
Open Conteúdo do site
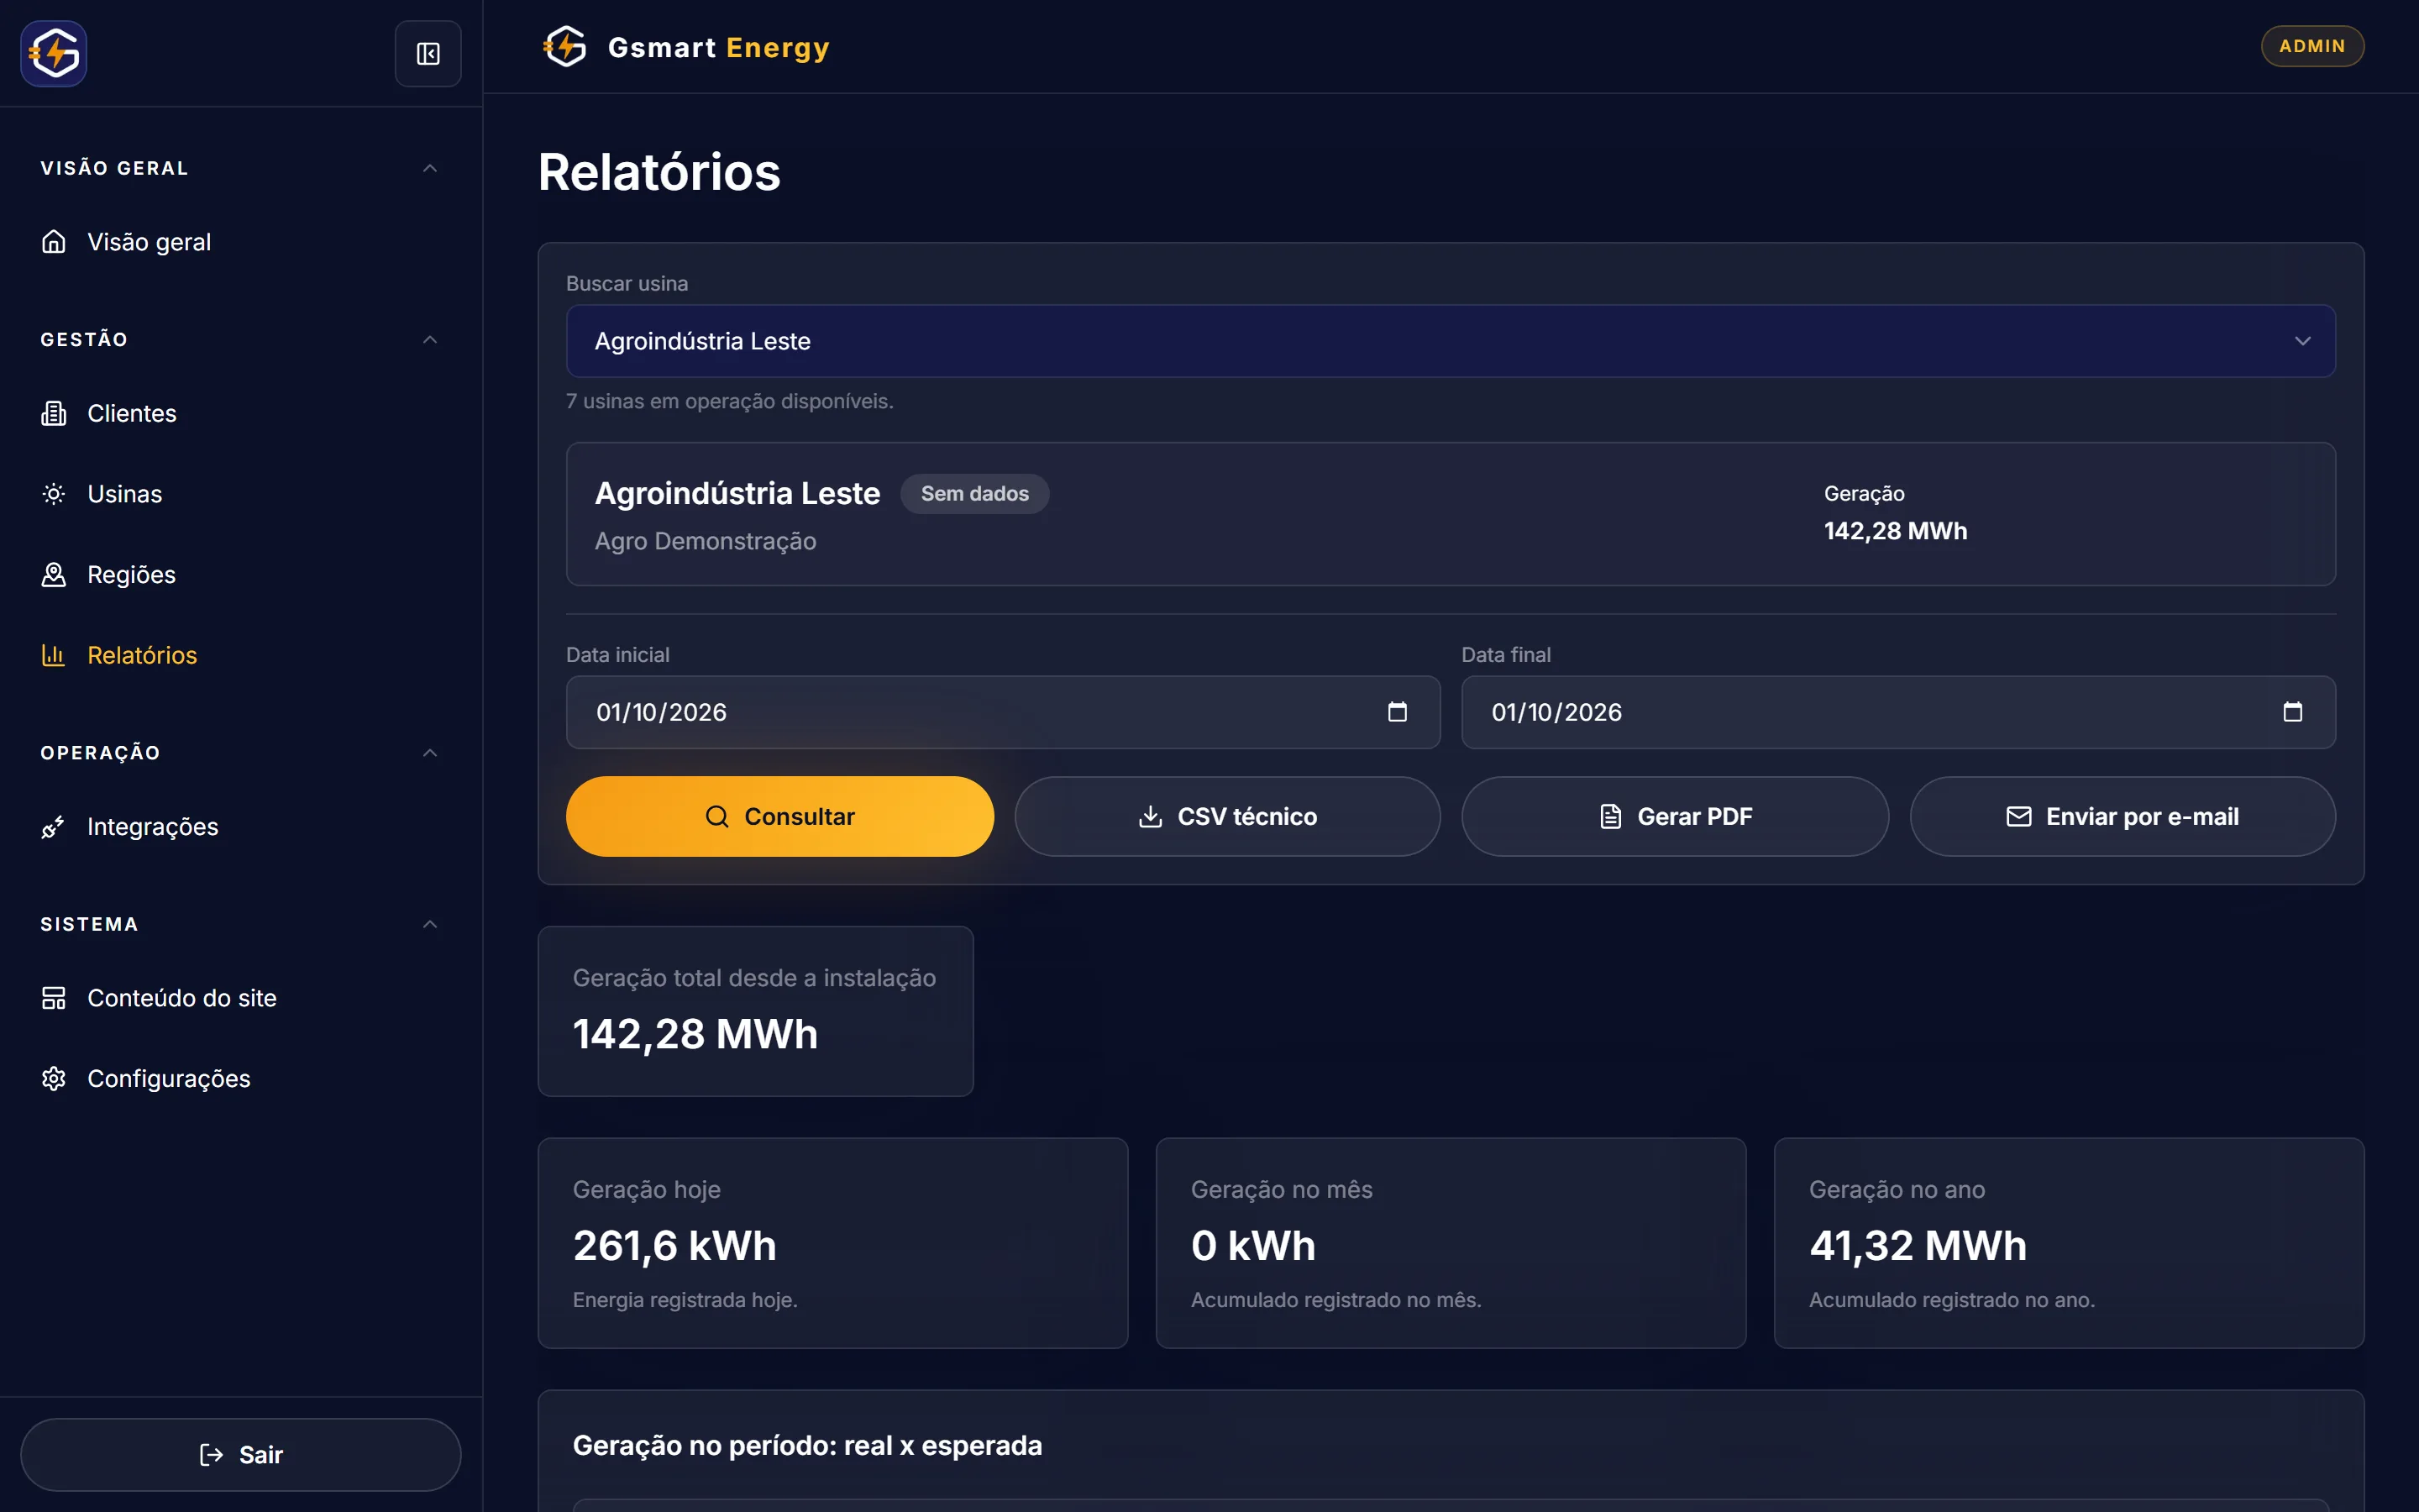[241, 998]
